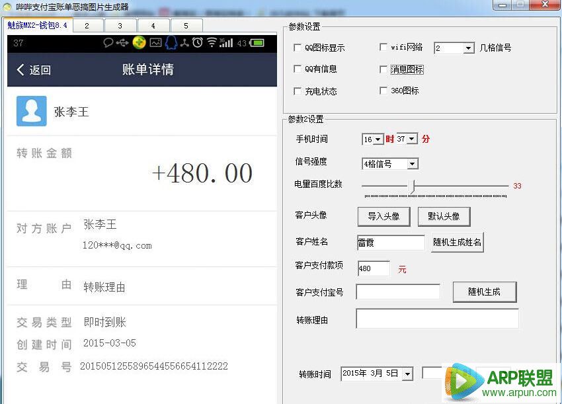
Task: Click the QQ penguin icon in status bar
Action: click(171, 43)
